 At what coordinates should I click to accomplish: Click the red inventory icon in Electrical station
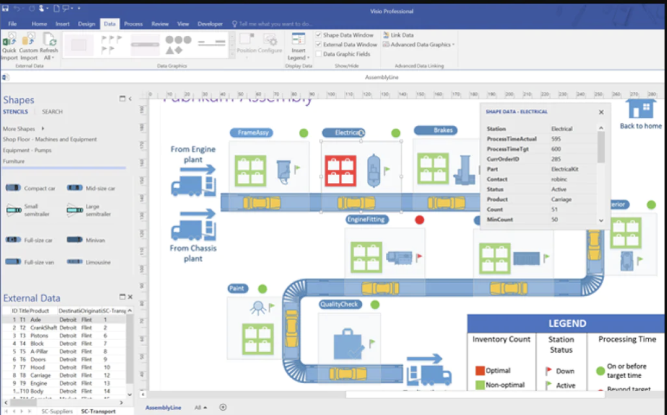(341, 171)
